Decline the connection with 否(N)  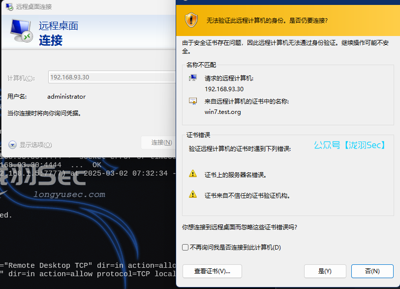372,271
